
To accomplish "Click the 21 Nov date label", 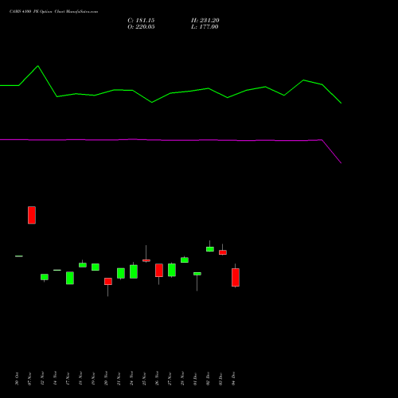I will pos(119,379).
